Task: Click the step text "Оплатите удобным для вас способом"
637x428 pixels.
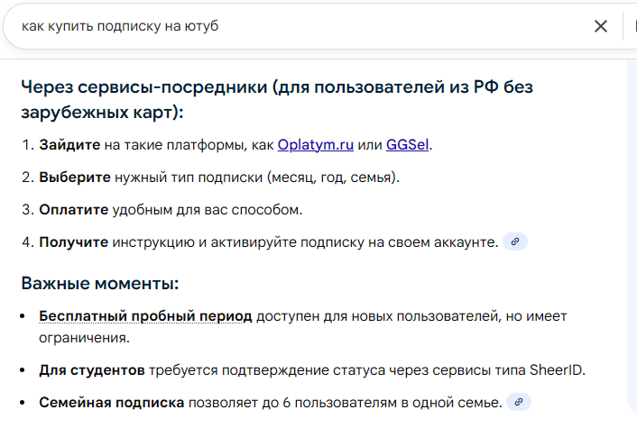Action: tap(171, 210)
